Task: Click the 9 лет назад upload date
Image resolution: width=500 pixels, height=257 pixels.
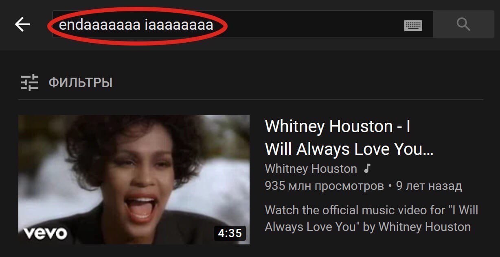Action: (x=429, y=186)
